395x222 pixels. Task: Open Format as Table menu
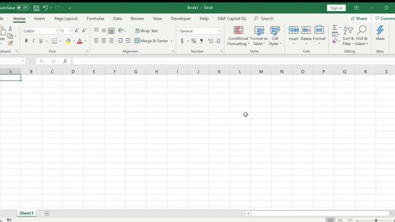[259, 36]
